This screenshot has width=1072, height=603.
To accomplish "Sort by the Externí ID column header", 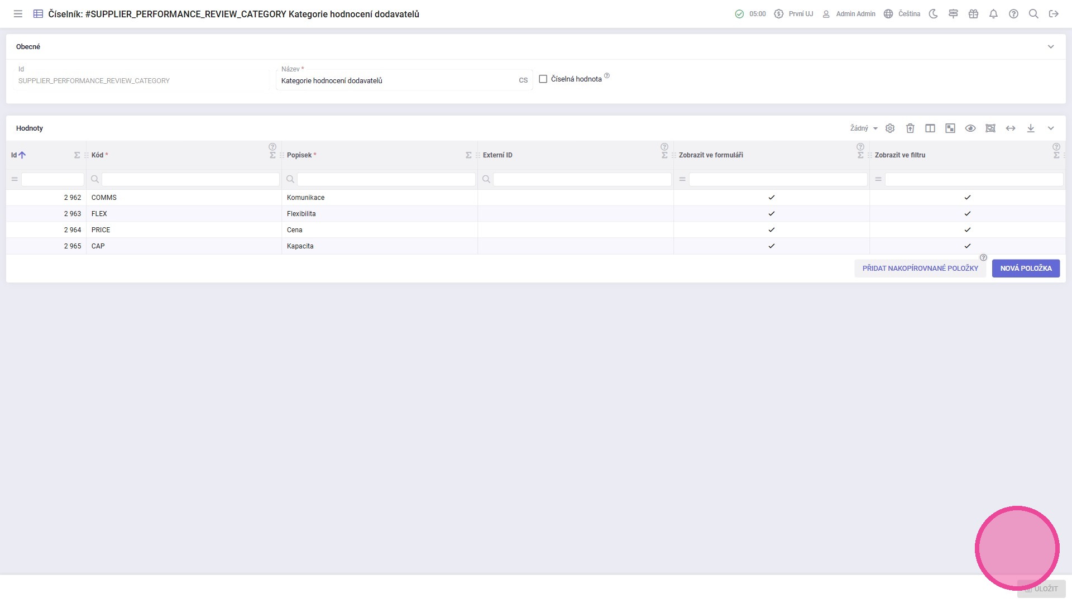I will (497, 155).
